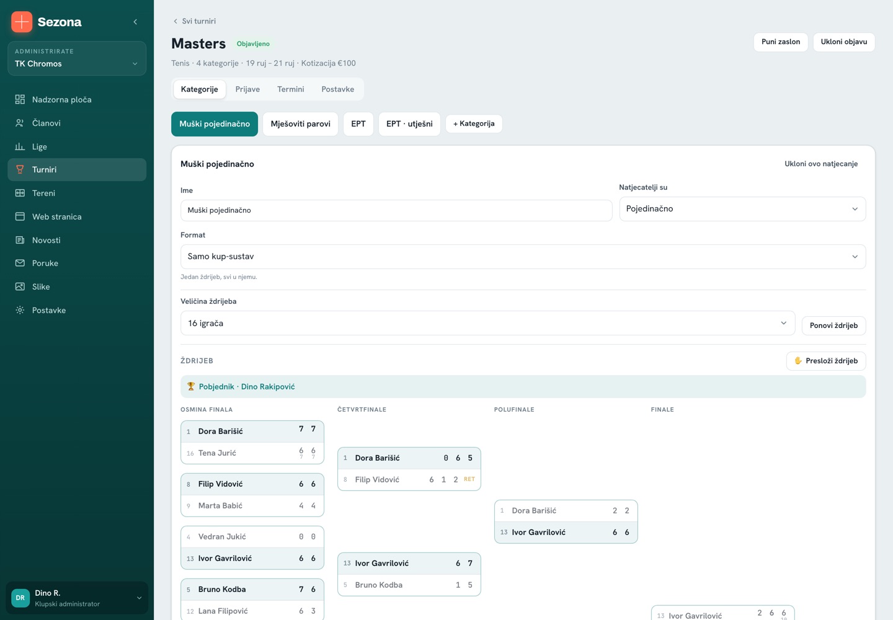Click the back arrow beside Svi turniri
Viewport: 893px width, 620px height.
(175, 21)
